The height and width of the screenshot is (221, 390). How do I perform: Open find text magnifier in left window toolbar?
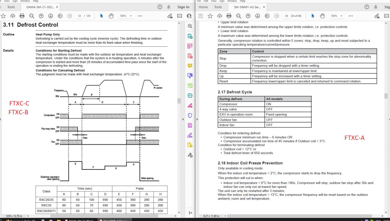coord(32,16)
